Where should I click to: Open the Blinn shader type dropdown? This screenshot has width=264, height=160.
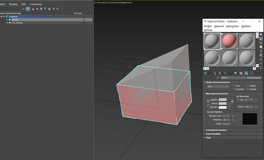(x=217, y=87)
